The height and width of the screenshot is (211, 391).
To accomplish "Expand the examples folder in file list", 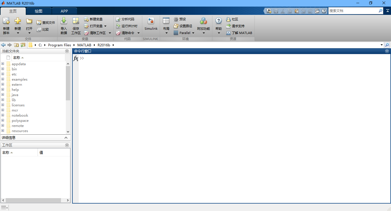I will point(3,79).
